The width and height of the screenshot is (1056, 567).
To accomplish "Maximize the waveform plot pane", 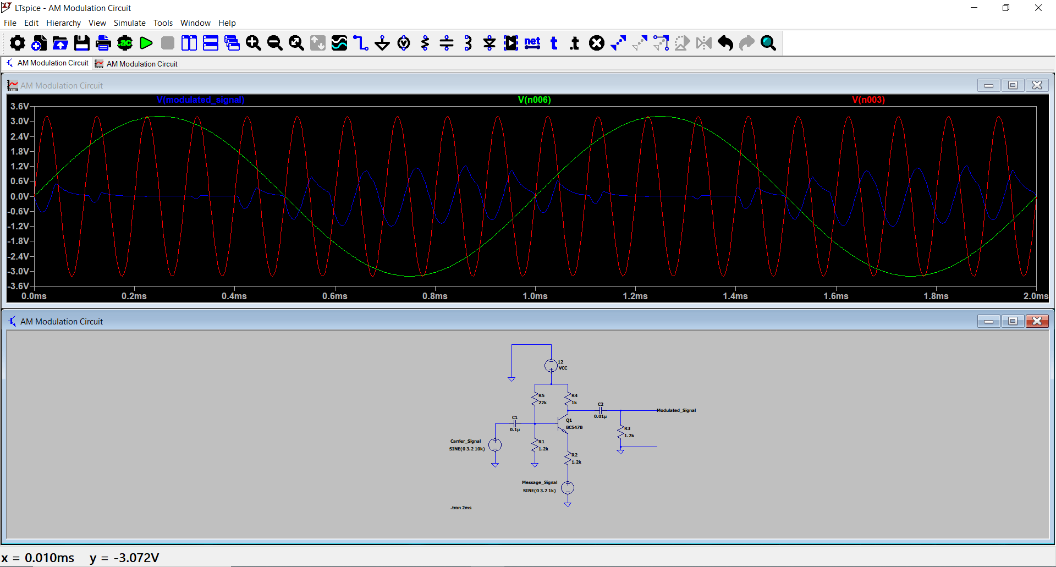I will coord(1013,85).
